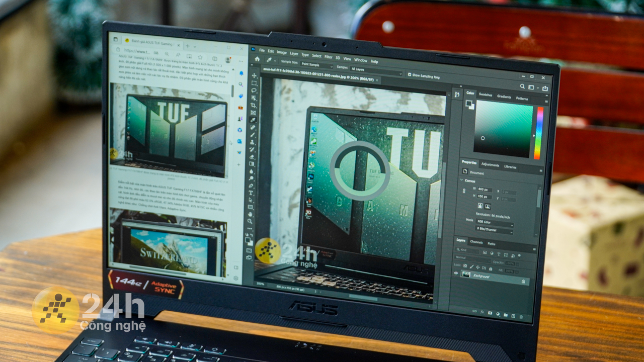The image size is (644, 362).
Task: Click the link layers icon
Action: point(474,311)
